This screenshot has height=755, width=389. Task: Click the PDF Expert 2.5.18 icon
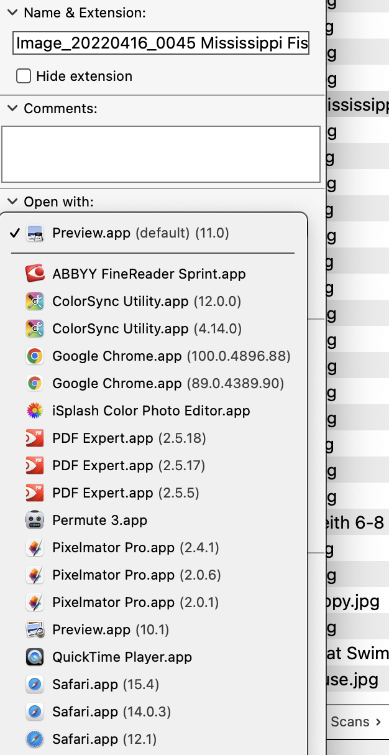pyautogui.click(x=35, y=438)
